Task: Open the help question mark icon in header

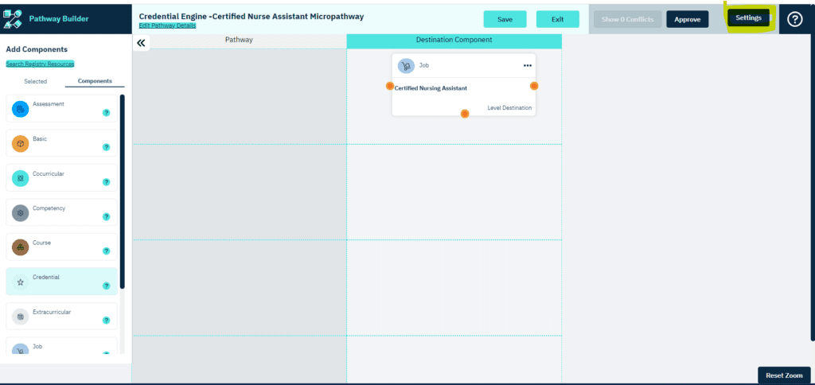Action: (x=795, y=19)
